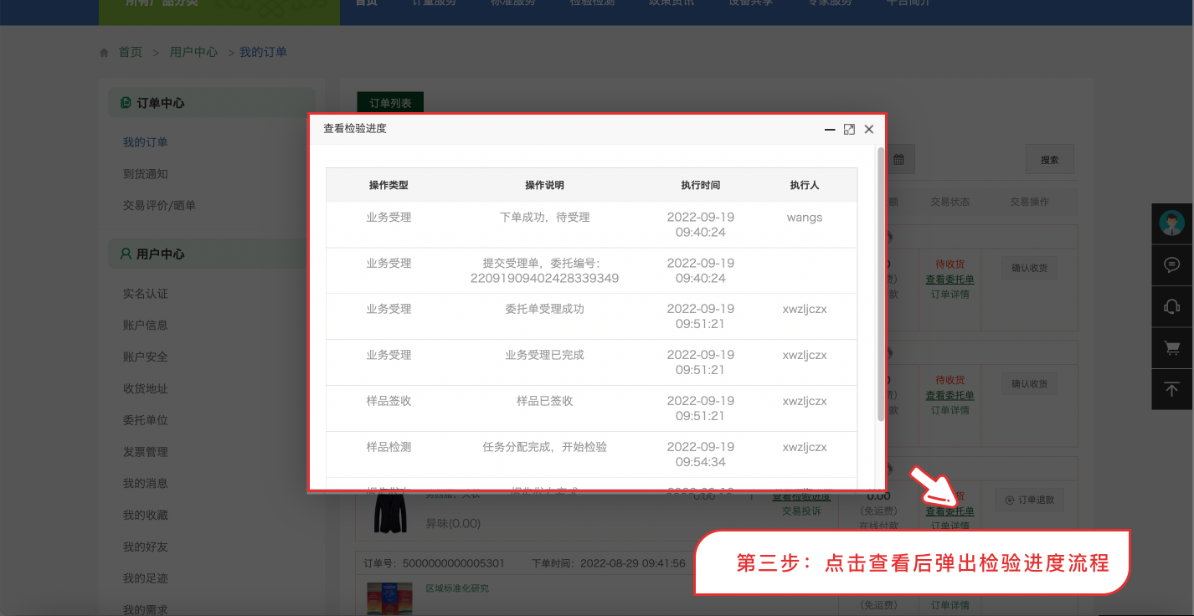Open the shopping cart icon
This screenshot has height=616, width=1194.
[x=1172, y=347]
